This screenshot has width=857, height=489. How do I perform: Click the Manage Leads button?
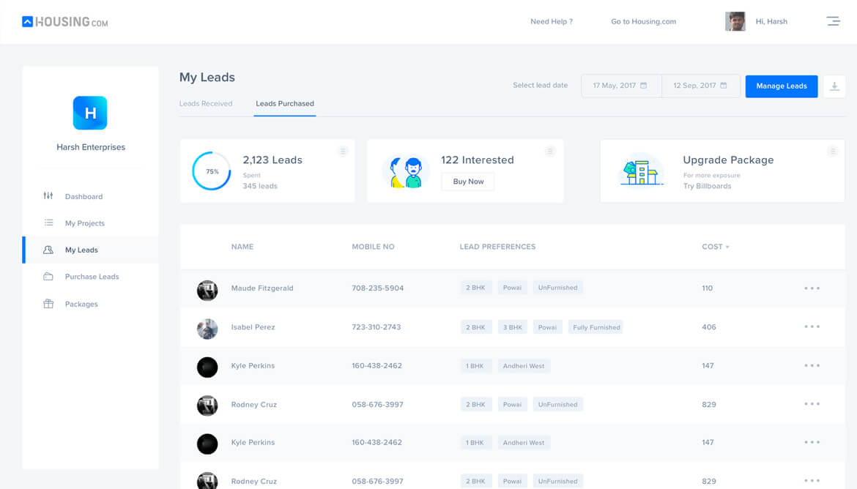[781, 86]
